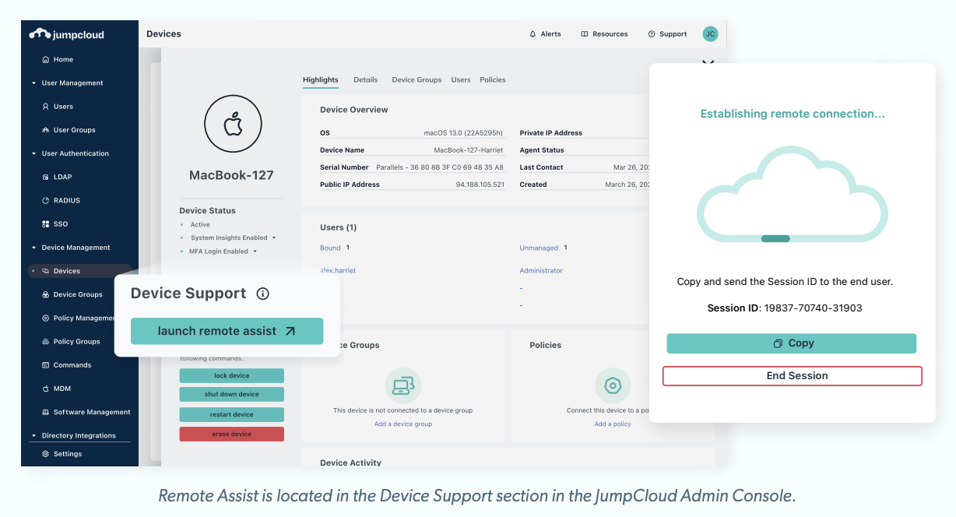Image resolution: width=956 pixels, height=517 pixels.
Task: Open the alex.harriet user link
Action: [x=338, y=271]
